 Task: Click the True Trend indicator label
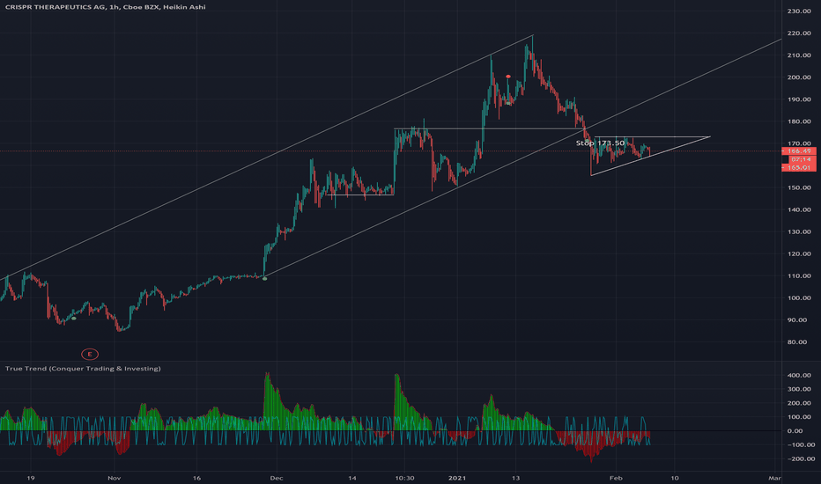[83, 369]
